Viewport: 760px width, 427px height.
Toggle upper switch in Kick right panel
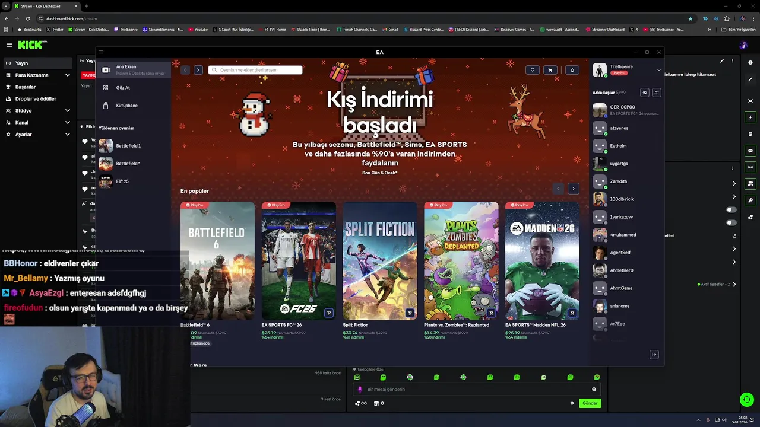coord(731,209)
